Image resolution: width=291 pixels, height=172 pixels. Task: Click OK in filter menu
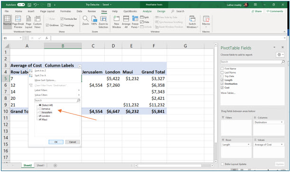56,142
